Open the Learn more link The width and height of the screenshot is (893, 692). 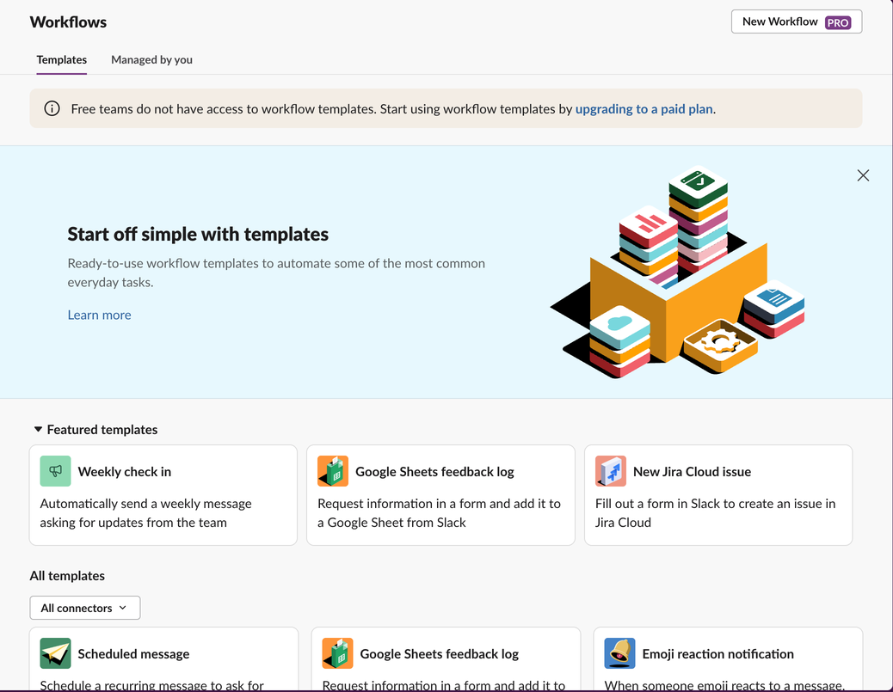[x=99, y=315]
